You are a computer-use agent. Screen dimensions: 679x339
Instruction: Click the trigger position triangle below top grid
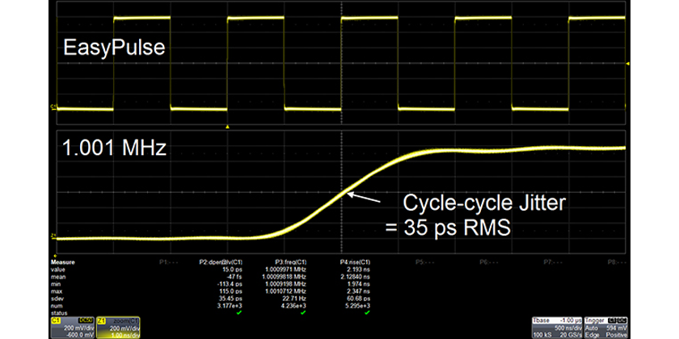[228, 127]
